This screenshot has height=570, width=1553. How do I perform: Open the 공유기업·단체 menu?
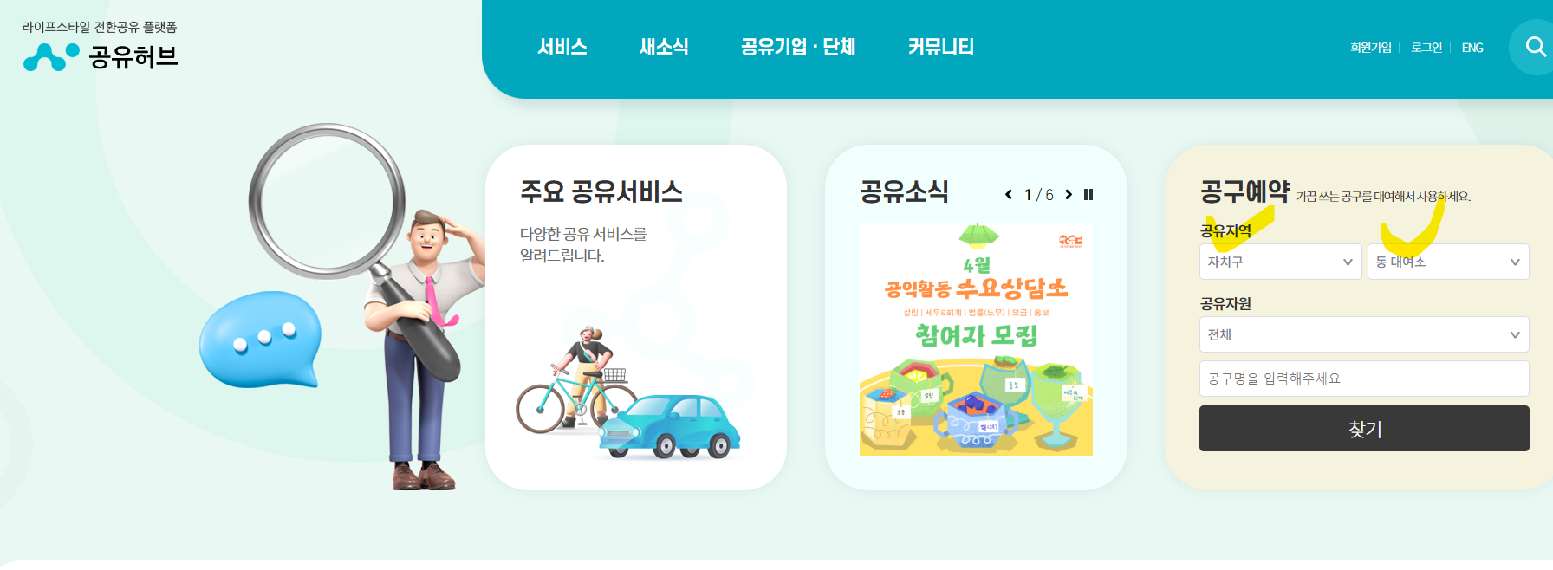click(x=798, y=47)
